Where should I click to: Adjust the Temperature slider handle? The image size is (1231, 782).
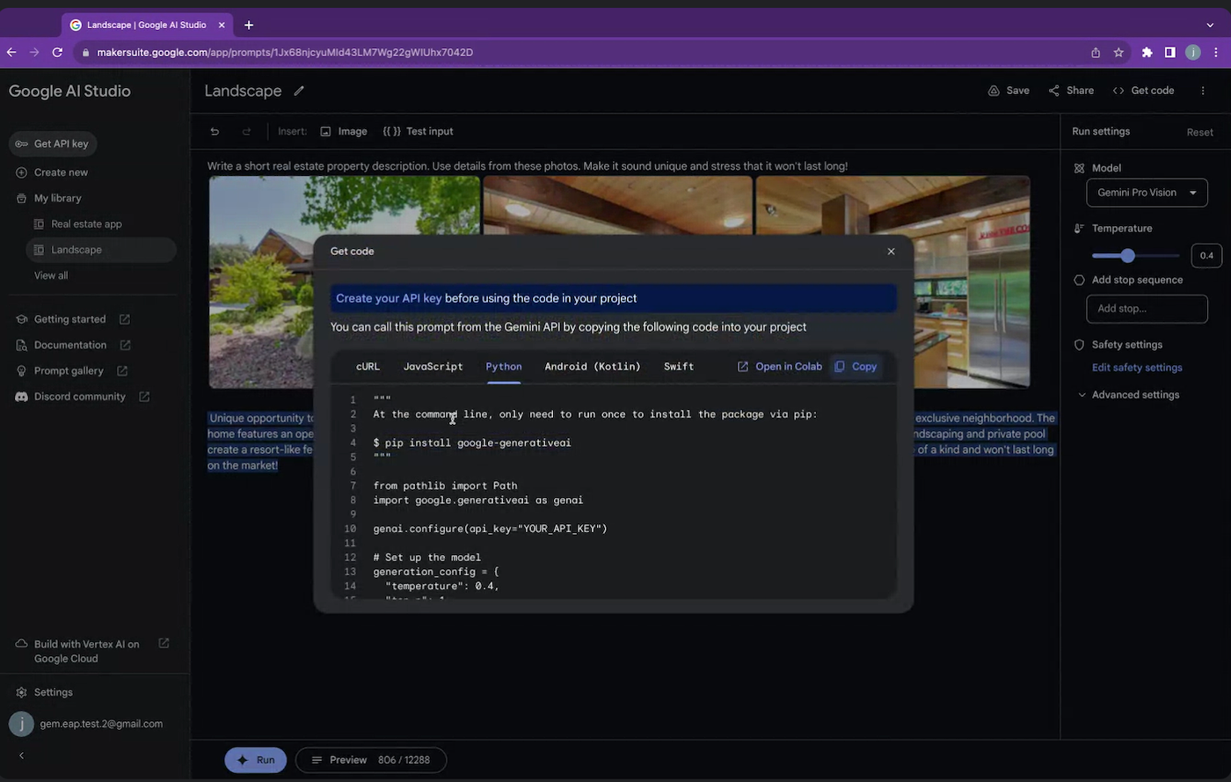click(1128, 255)
